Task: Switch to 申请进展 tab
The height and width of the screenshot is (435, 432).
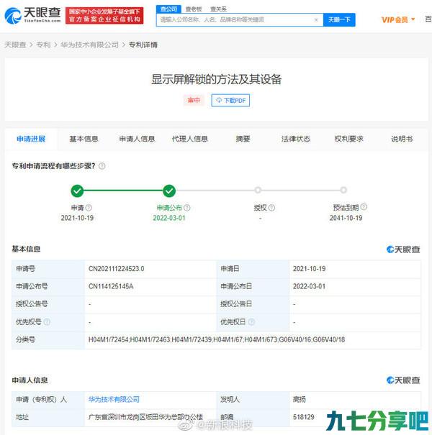Action: click(x=31, y=139)
